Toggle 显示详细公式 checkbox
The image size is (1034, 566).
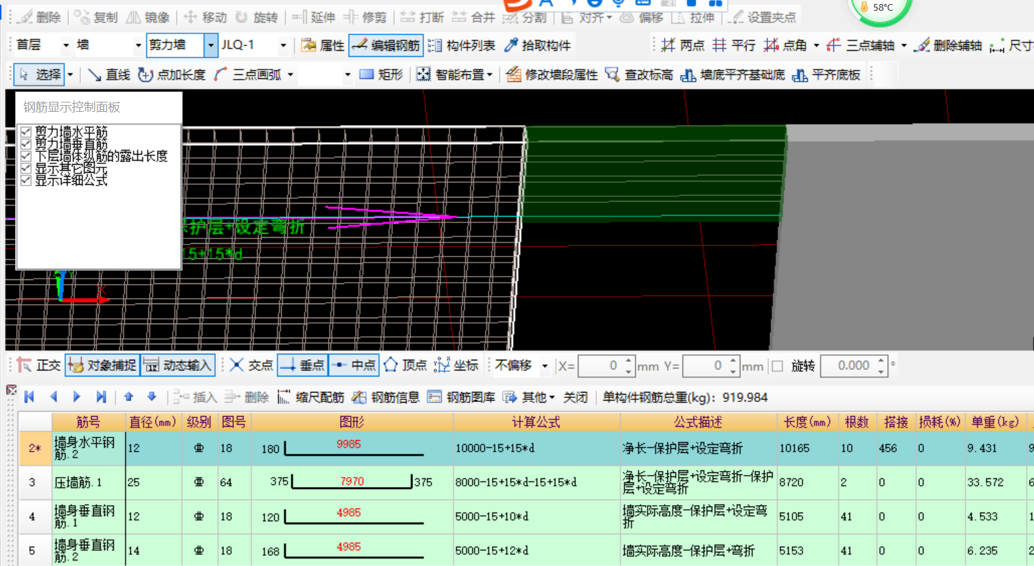[26, 180]
